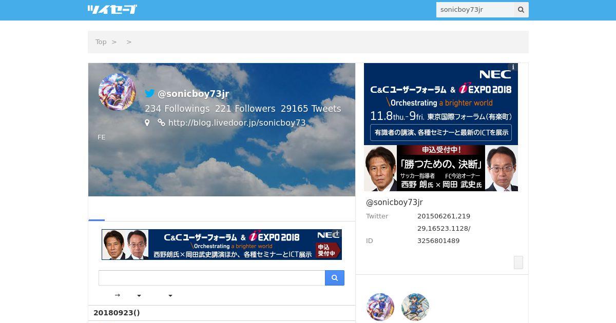The width and height of the screenshot is (616, 323).
Task: Click the site logo in header
Action: 112,9
